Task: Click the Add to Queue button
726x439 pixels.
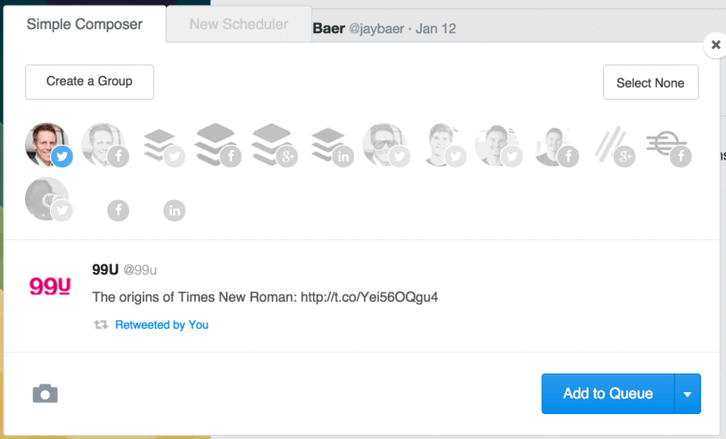Action: pyautogui.click(x=608, y=394)
